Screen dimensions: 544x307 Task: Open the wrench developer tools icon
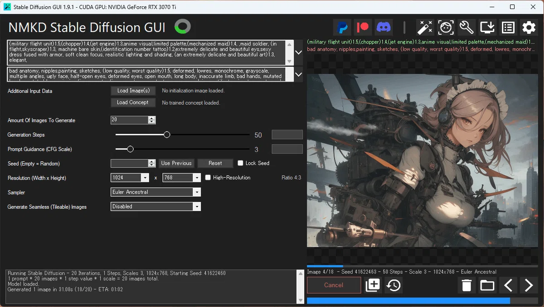466,28
